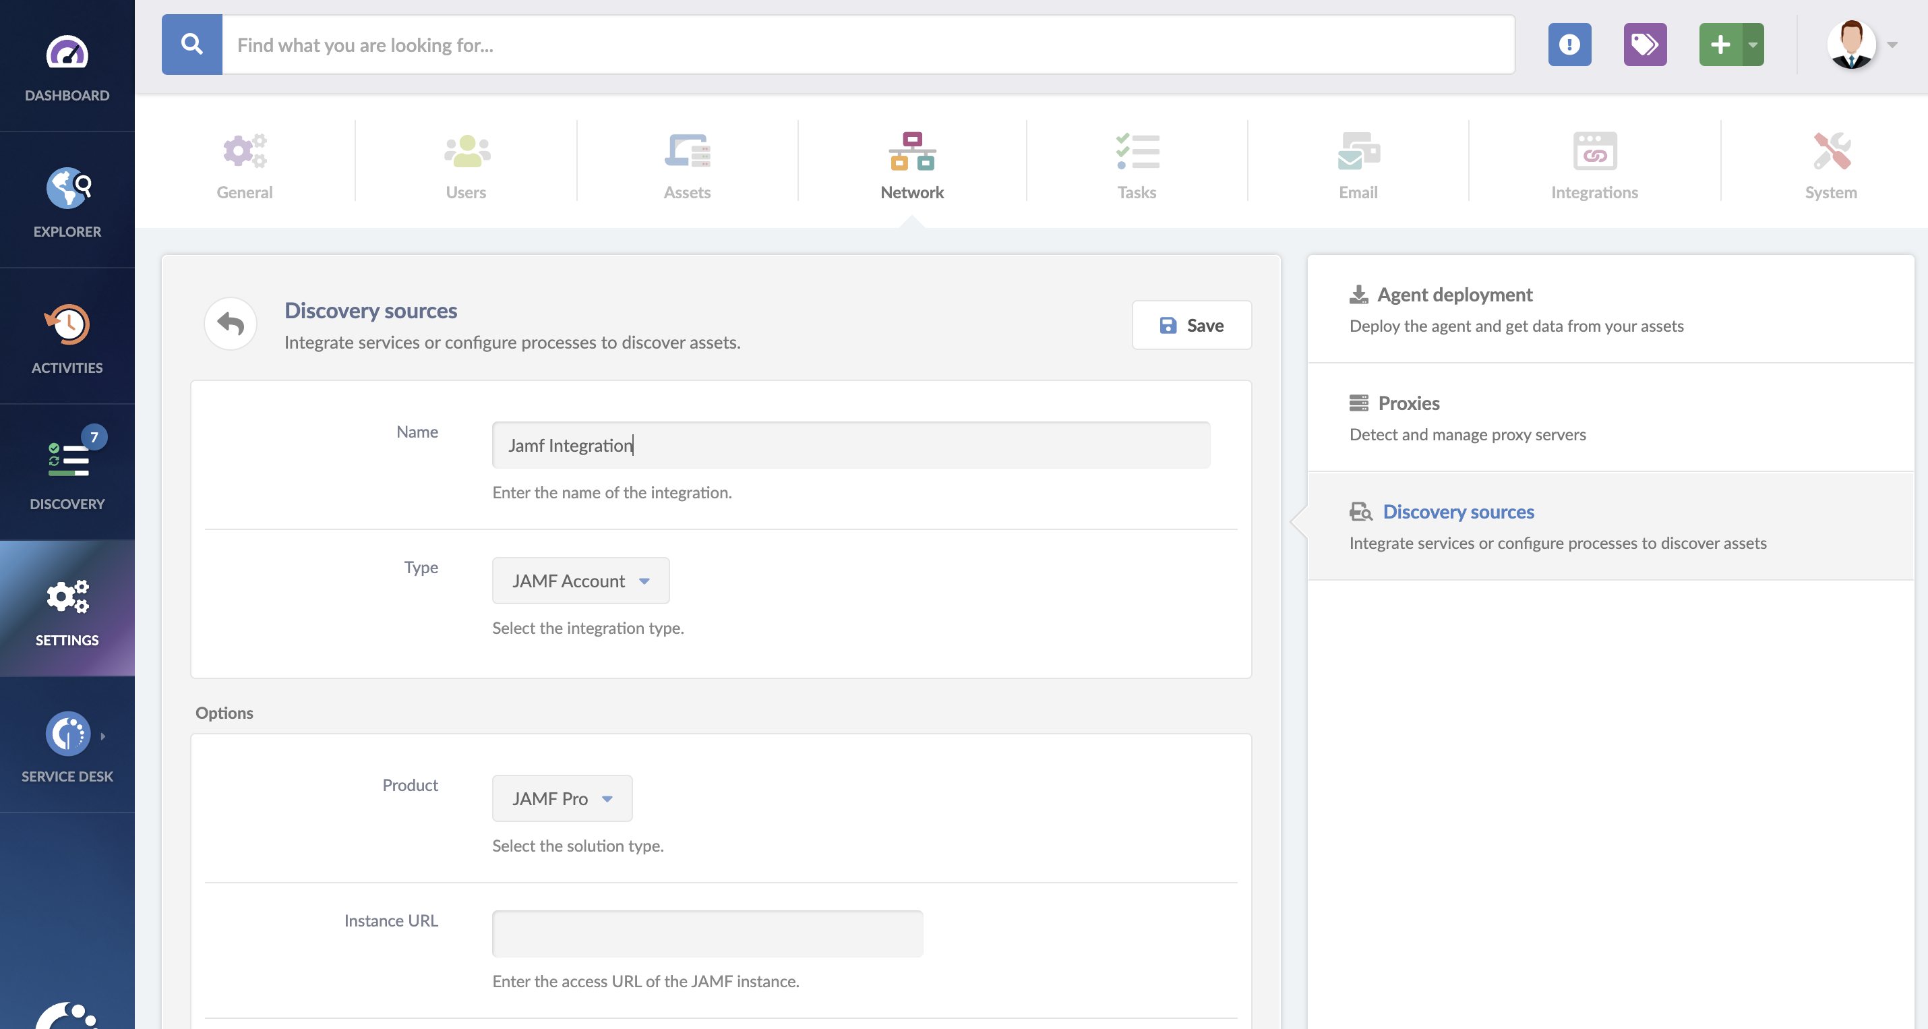The height and width of the screenshot is (1029, 1928).
Task: Switch to the General settings tab
Action: [245, 163]
